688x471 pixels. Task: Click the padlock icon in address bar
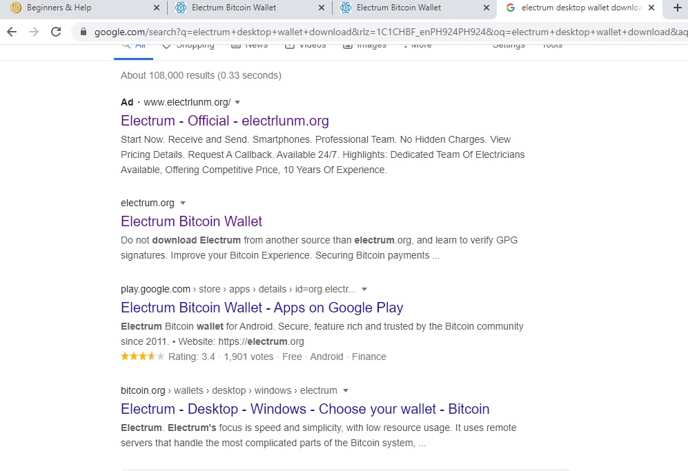pyautogui.click(x=83, y=32)
